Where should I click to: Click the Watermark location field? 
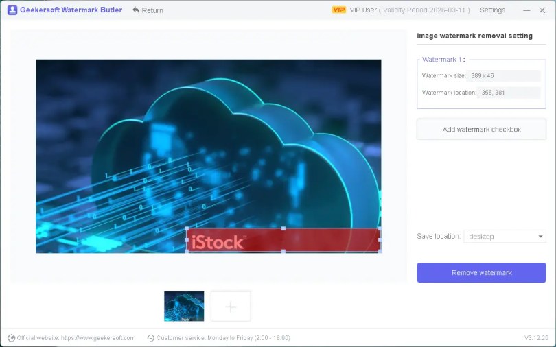click(x=508, y=93)
